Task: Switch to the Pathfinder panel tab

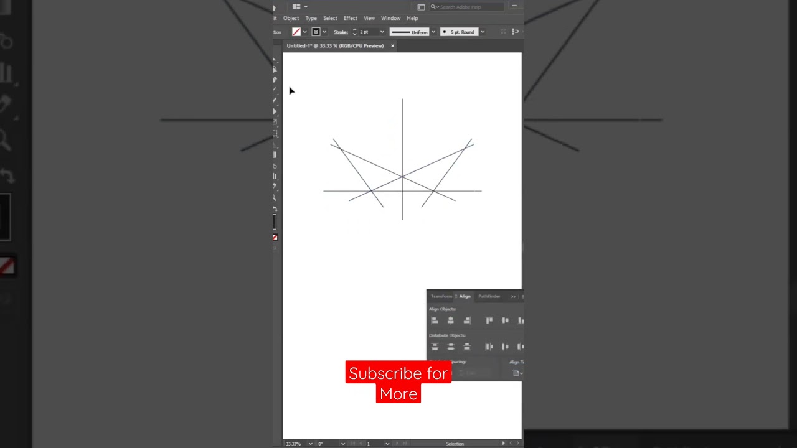Action: tap(489, 296)
